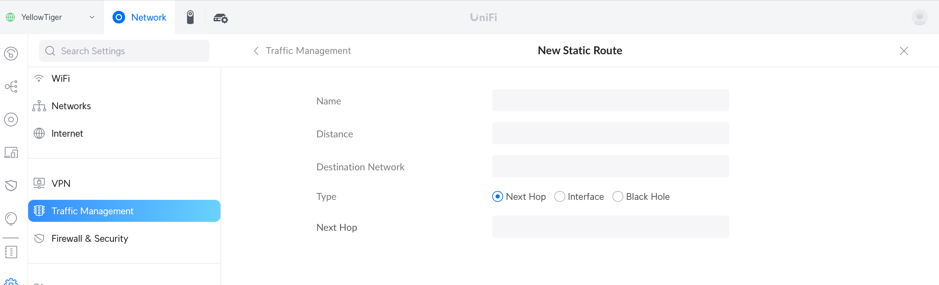Focus the Search Settings field

pos(124,51)
